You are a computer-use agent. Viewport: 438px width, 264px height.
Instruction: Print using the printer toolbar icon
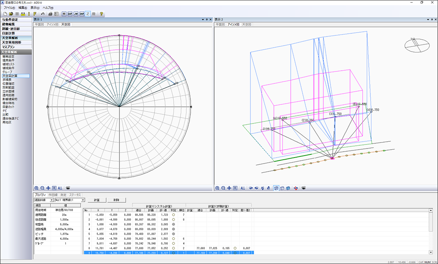pos(51,13)
